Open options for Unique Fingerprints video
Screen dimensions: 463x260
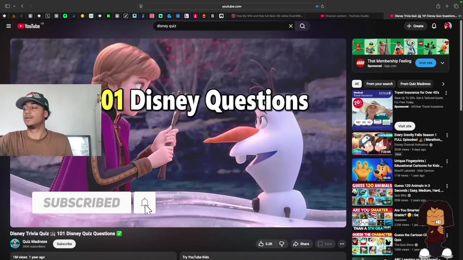coord(447,161)
